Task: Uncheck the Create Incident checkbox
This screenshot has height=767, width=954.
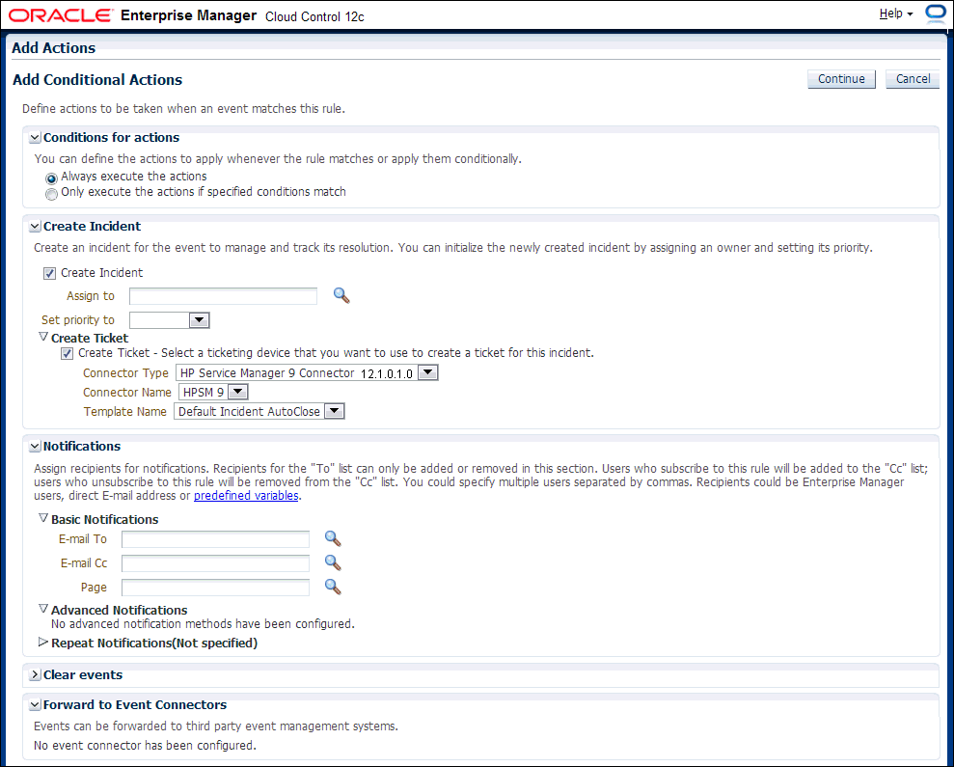Action: [x=50, y=273]
